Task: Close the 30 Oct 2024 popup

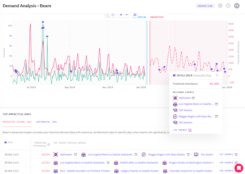Action: [217, 75]
